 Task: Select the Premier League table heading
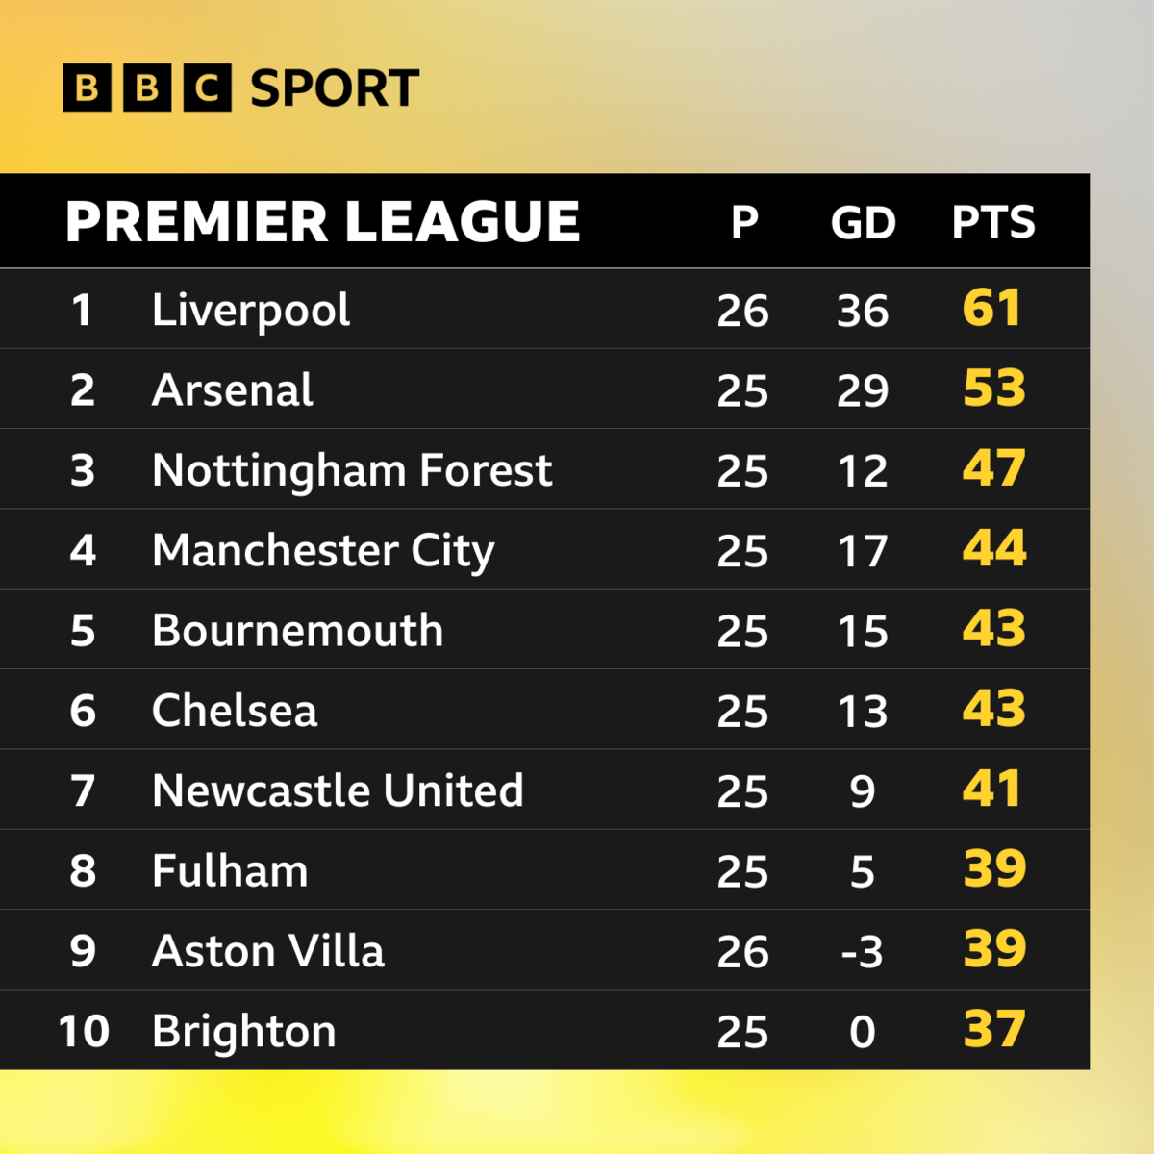(323, 222)
